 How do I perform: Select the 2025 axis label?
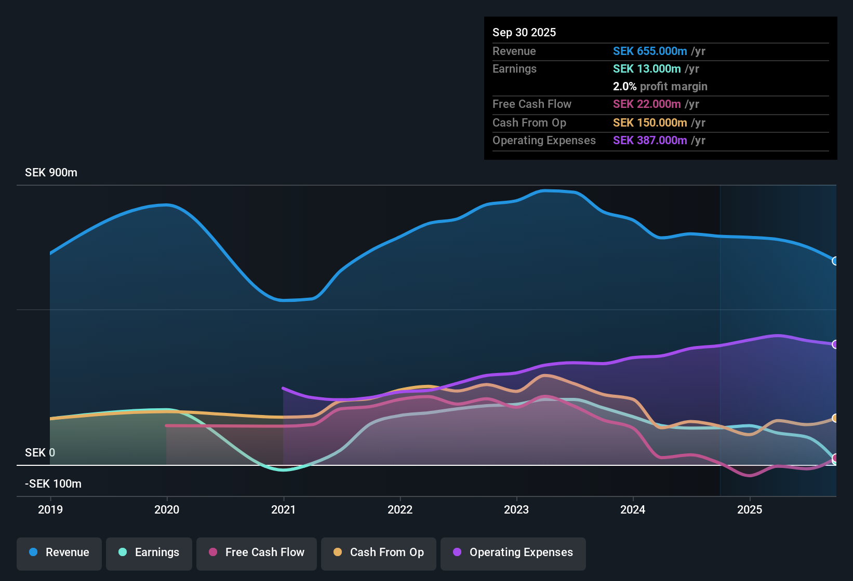coord(750,510)
